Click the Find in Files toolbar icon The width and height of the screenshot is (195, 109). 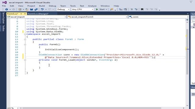[x=112, y=9]
